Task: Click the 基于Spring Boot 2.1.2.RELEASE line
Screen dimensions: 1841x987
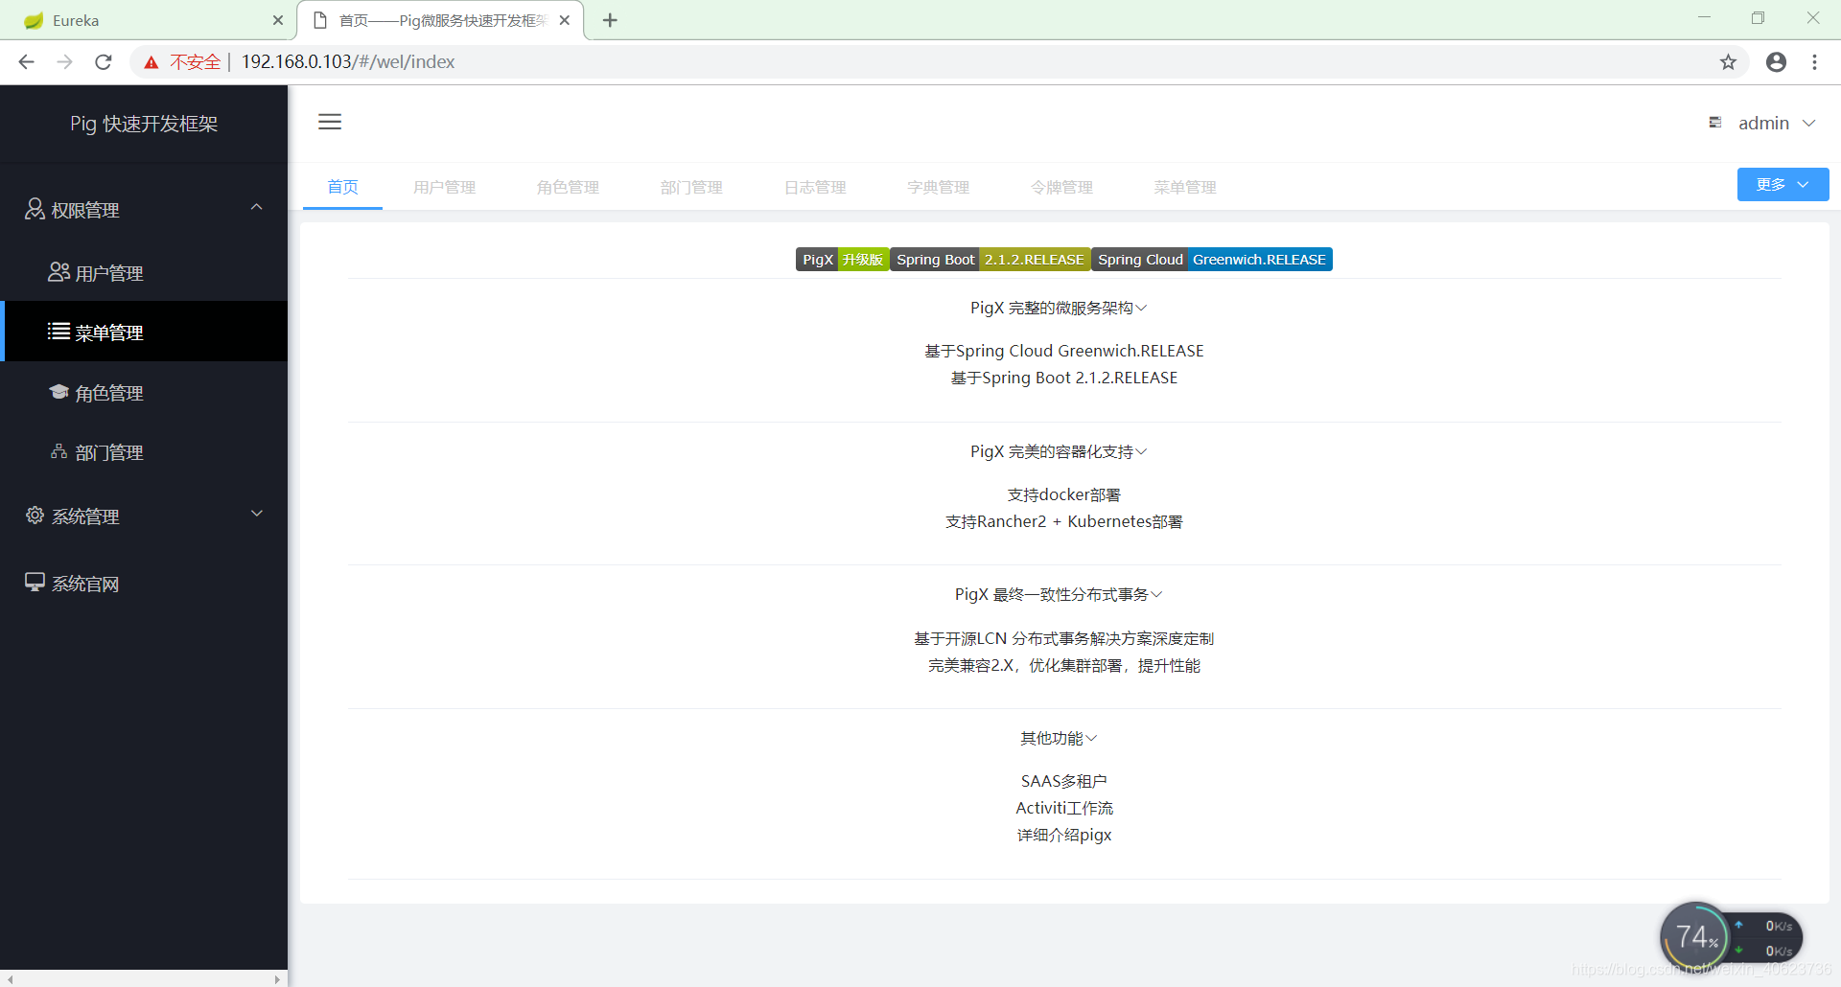Action: 1064,378
